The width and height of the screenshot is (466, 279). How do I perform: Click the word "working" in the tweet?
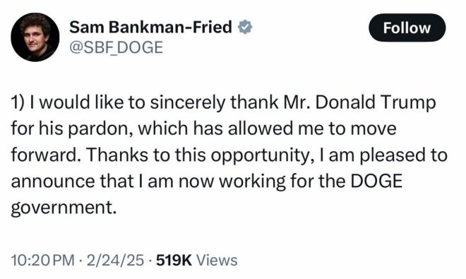[x=252, y=182]
